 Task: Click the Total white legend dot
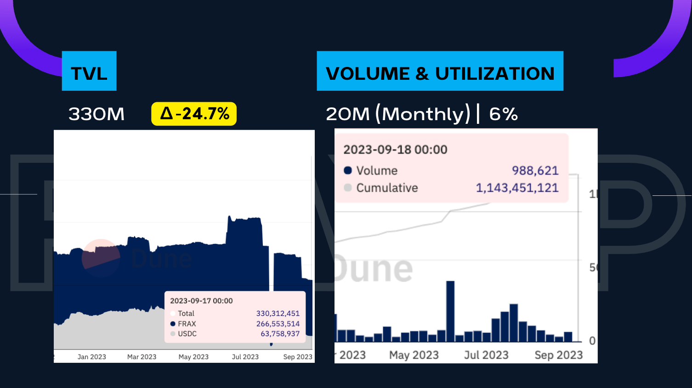(173, 314)
